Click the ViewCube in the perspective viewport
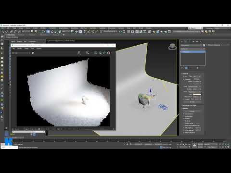 (x=172, y=47)
